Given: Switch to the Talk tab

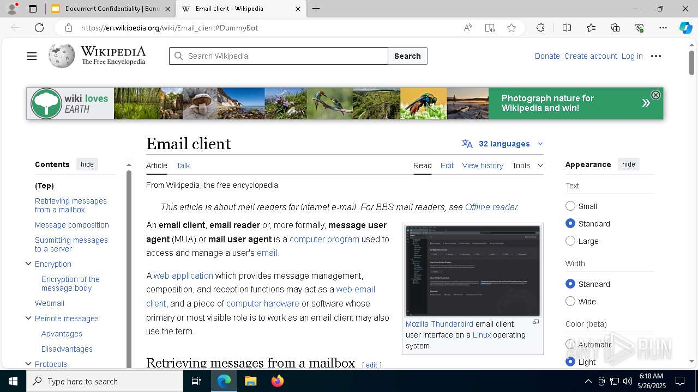Looking at the screenshot, I should pyautogui.click(x=183, y=166).
